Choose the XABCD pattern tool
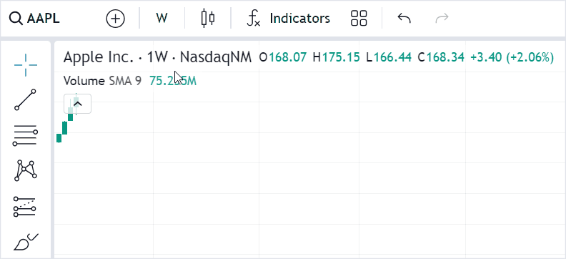This screenshot has width=566, height=259. (26, 171)
